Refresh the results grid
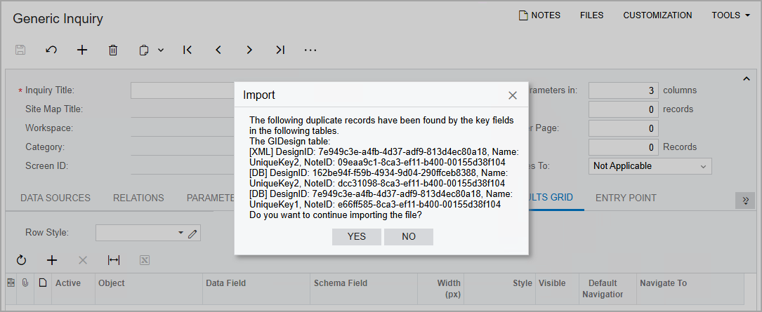The width and height of the screenshot is (762, 312). 21,260
